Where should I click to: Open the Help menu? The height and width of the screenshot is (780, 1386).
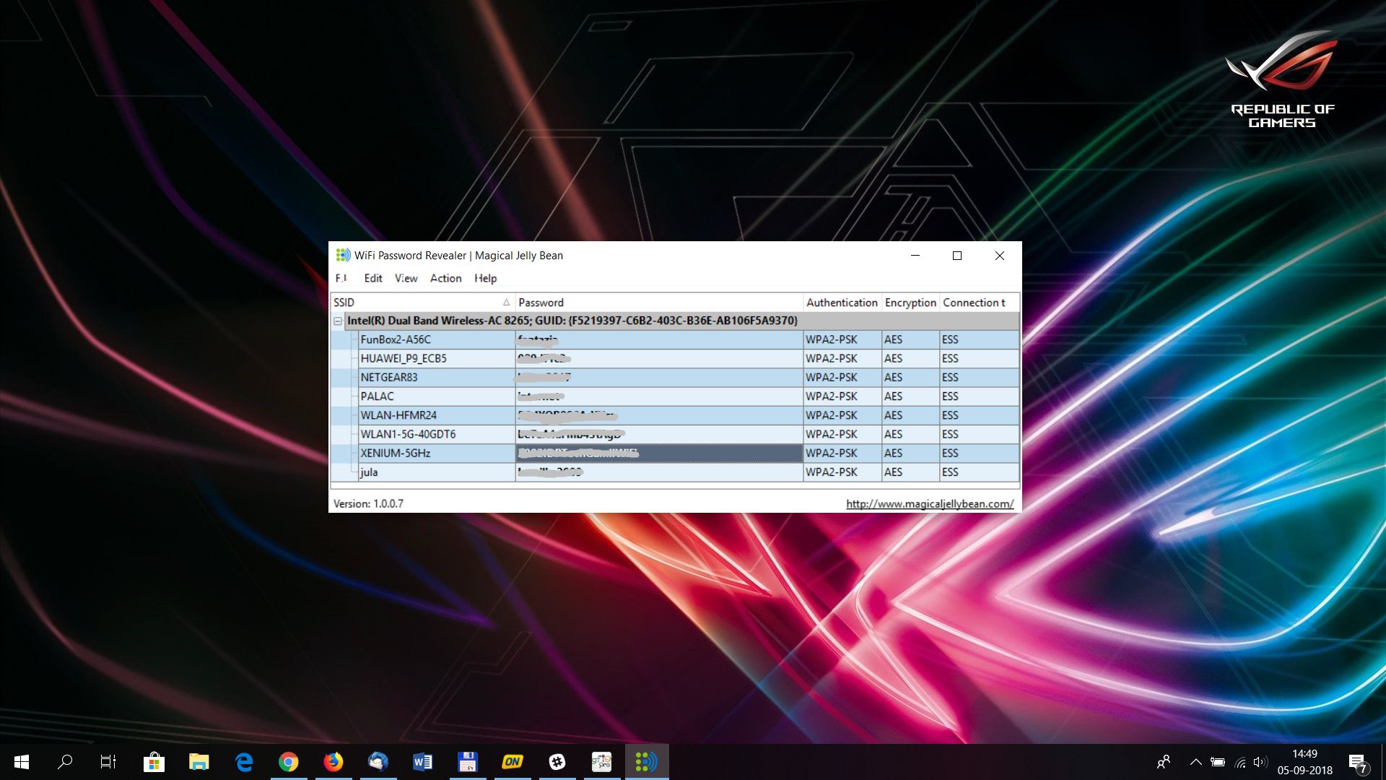(485, 278)
